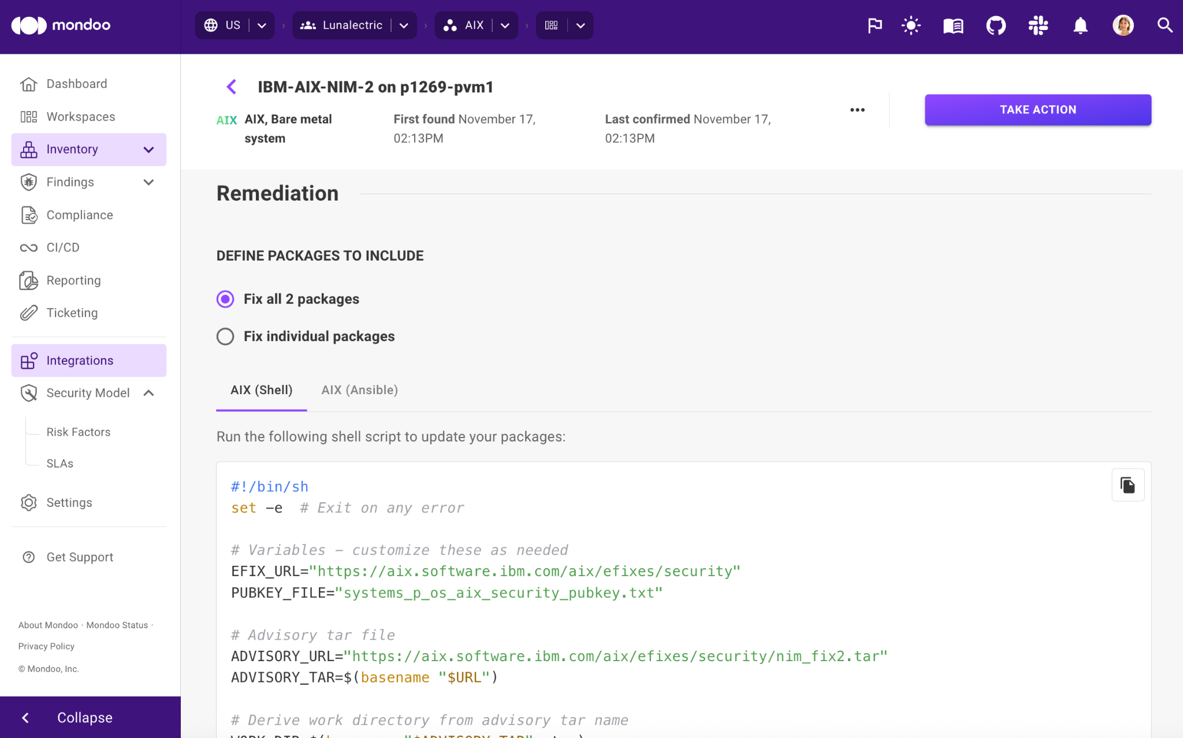The image size is (1183, 738).
Task: Switch to the AIX (Shell) tab
Action: [x=261, y=390]
